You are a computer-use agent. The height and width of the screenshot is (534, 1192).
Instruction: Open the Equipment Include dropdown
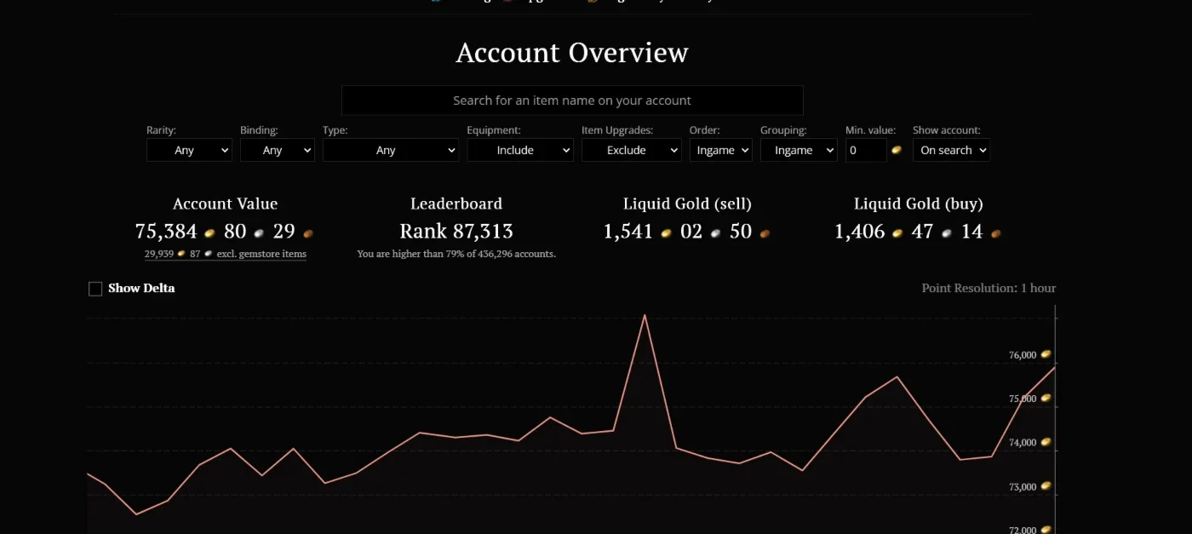click(x=521, y=150)
